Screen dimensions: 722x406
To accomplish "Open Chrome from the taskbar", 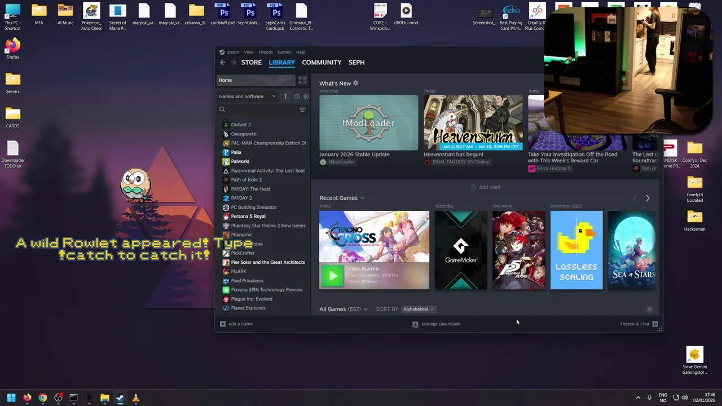I will (43, 398).
